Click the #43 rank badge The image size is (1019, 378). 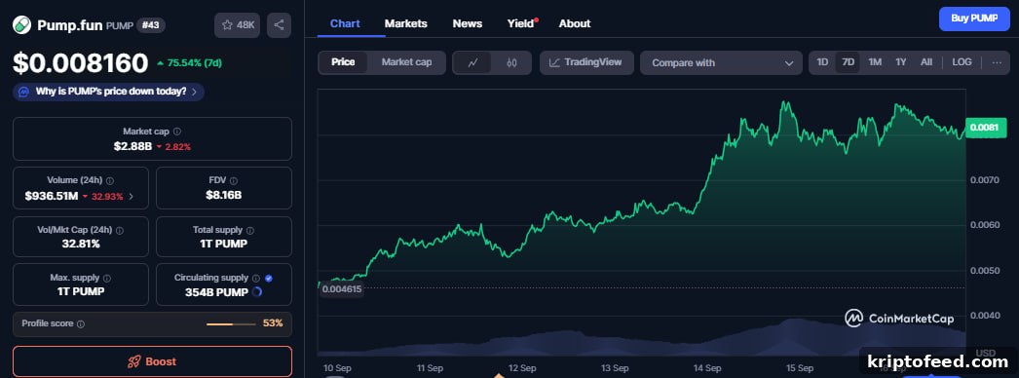pos(151,25)
